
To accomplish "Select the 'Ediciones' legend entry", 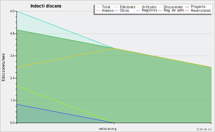I will coord(125,7).
